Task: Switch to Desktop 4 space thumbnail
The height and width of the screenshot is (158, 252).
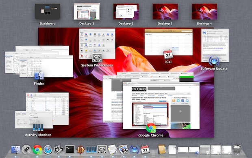Action: pos(204,11)
